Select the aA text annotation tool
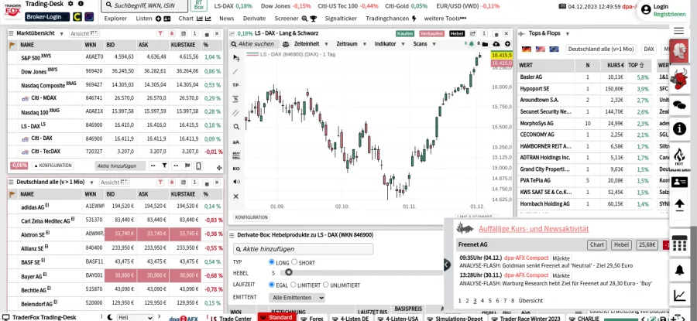The height and width of the screenshot is (321, 697). click(236, 142)
